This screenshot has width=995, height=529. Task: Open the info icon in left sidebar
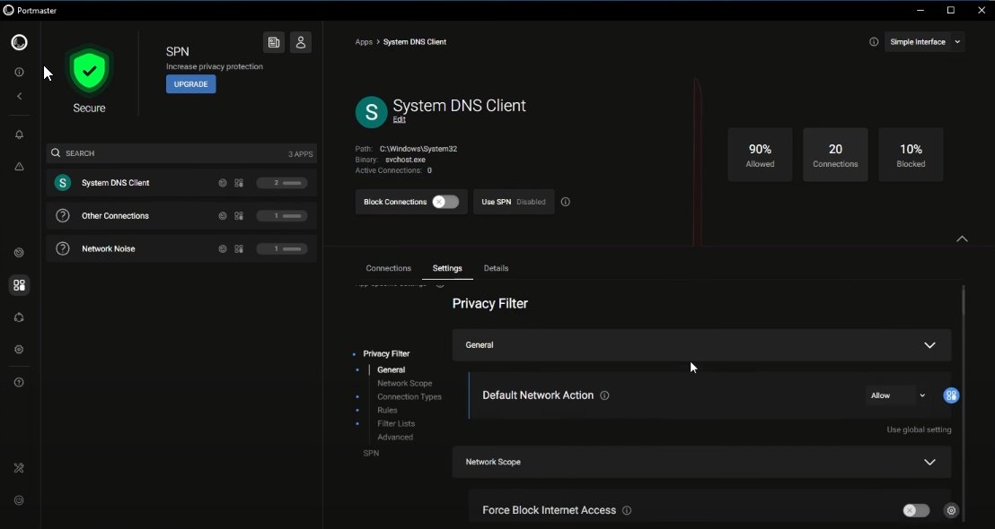click(19, 73)
